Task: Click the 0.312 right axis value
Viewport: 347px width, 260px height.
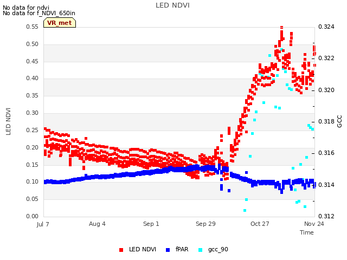Action: point(326,216)
